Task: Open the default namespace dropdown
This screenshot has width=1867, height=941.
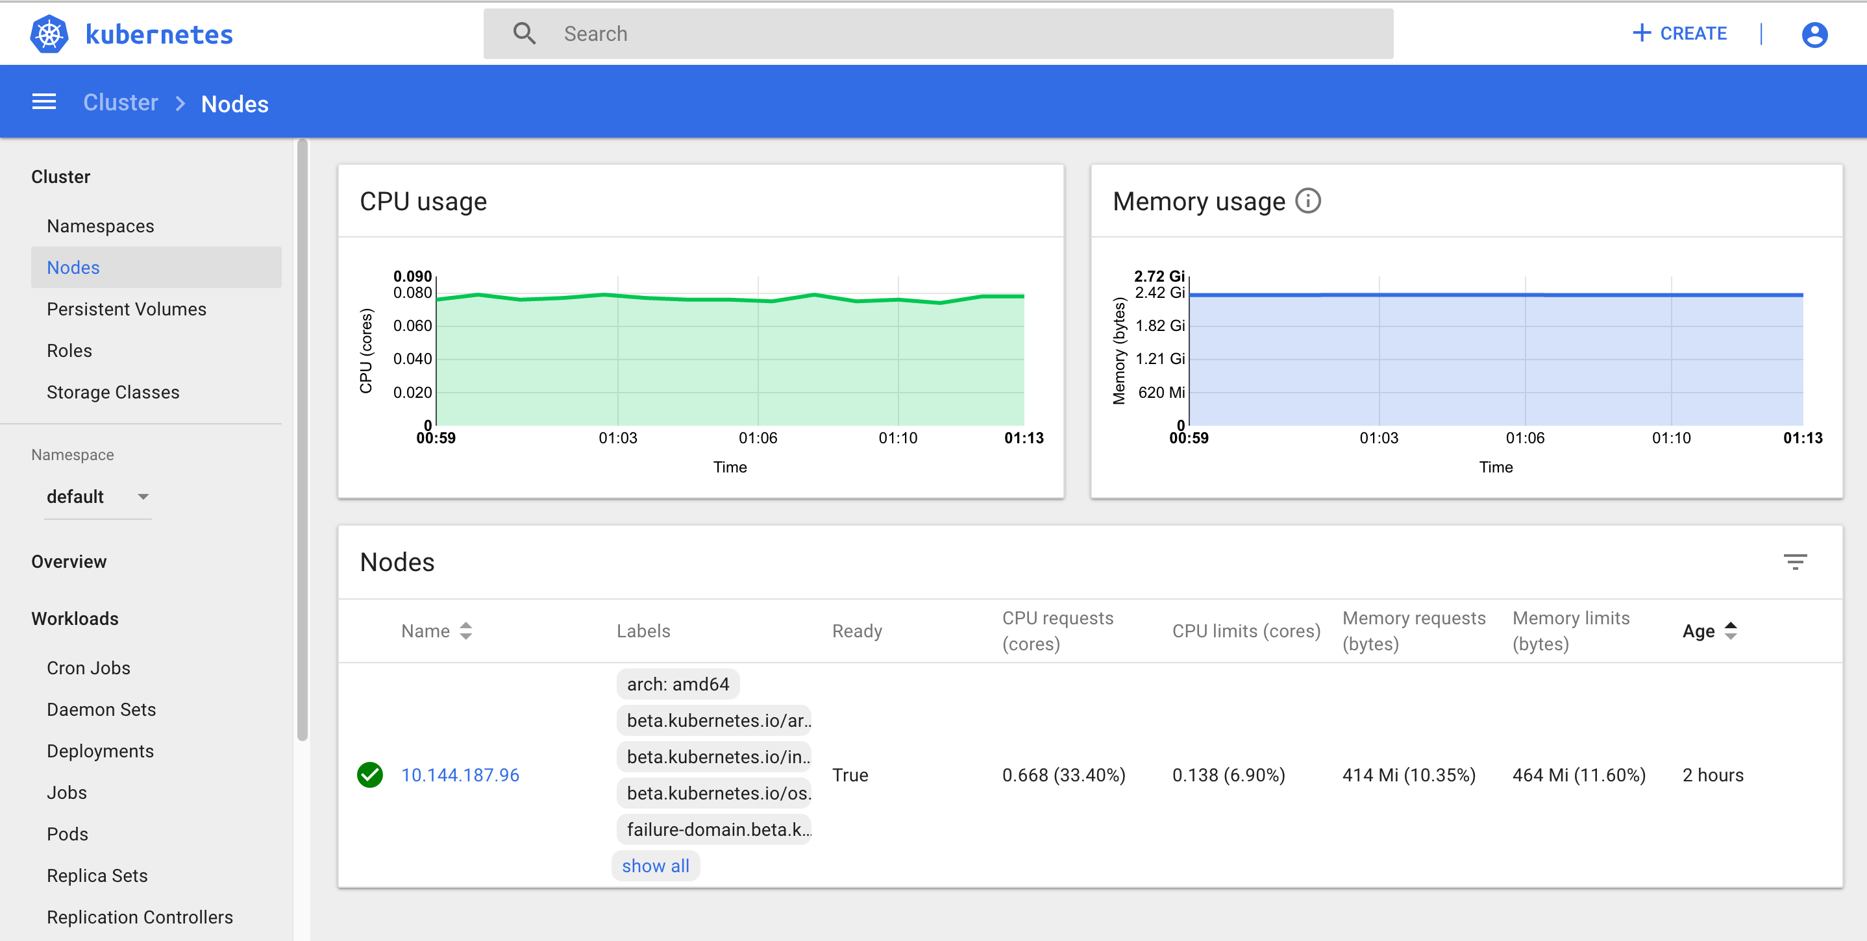Action: (97, 497)
